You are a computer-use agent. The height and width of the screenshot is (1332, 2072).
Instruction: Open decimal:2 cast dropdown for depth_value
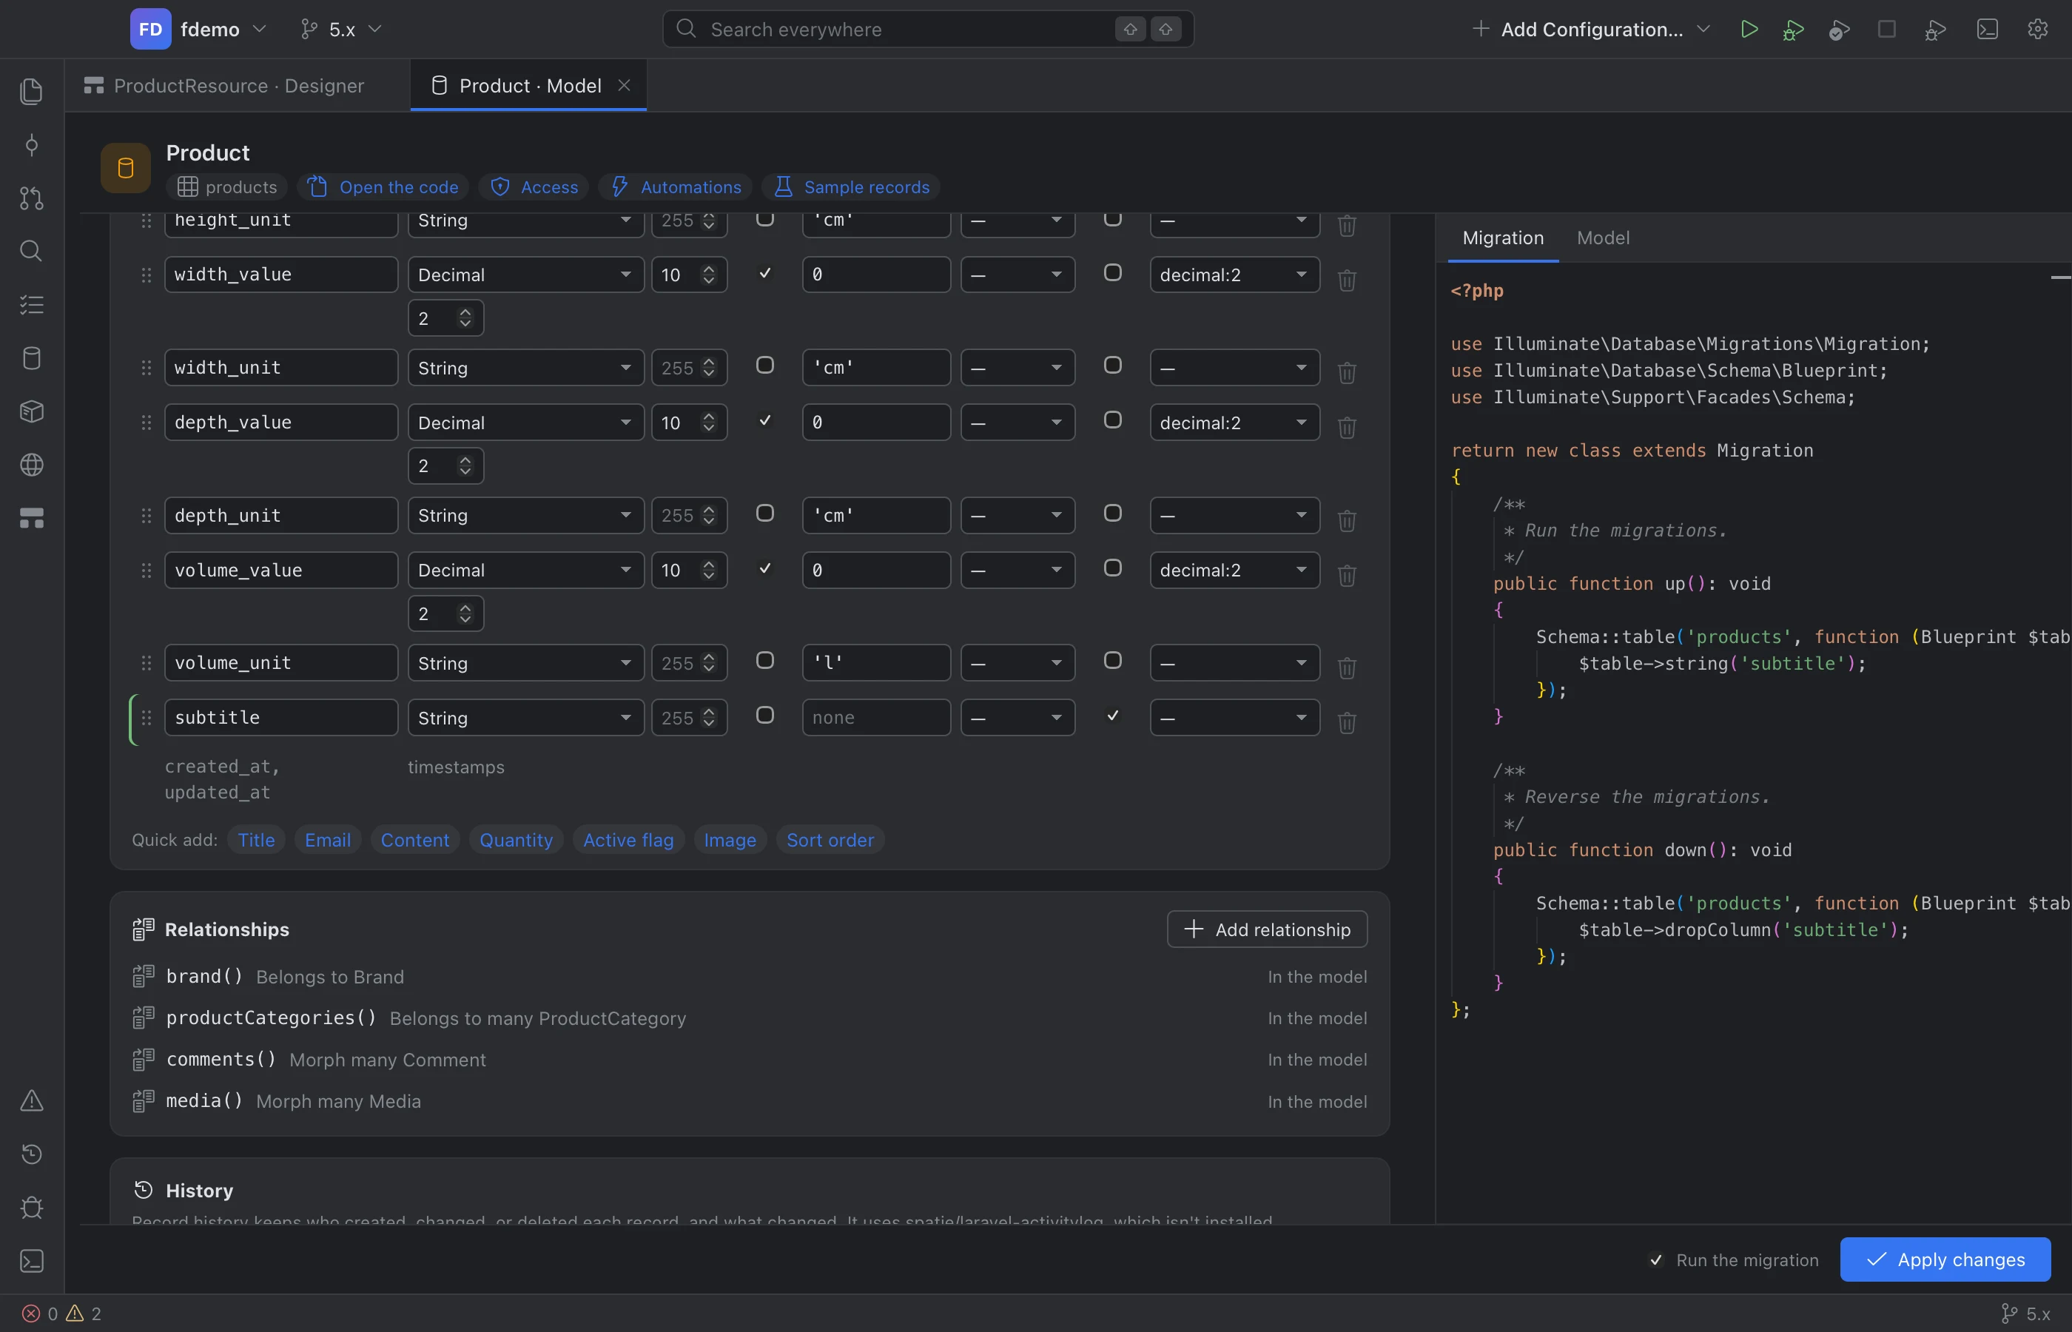[x=1234, y=422]
